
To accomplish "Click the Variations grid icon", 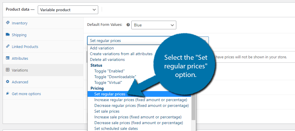I will (8, 70).
